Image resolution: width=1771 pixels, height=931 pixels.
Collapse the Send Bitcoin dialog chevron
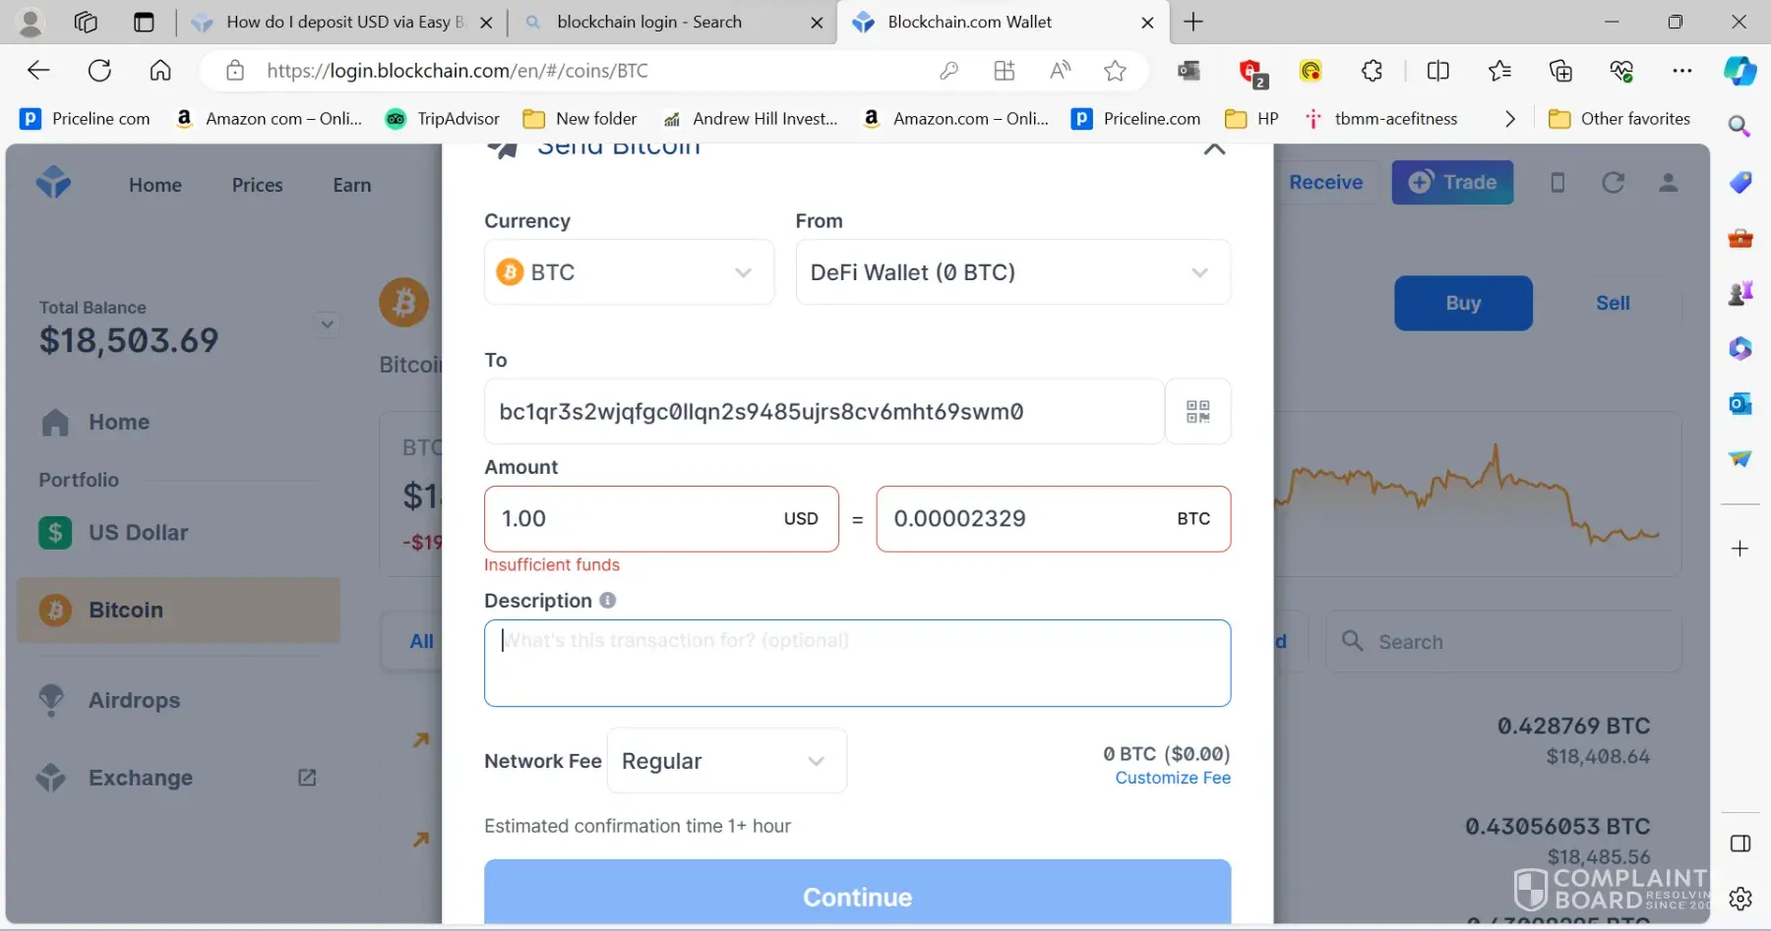pos(1215,149)
